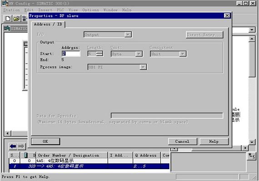Navigate back with the blue left arrow
Viewport: 259px width, 181px height.
point(13,147)
